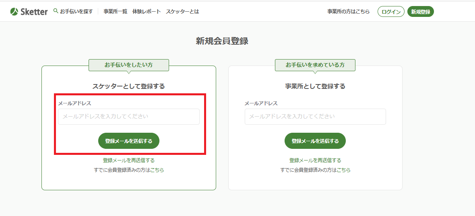Image resolution: width=475 pixels, height=216 pixels.
Task: Click the 新規会員登録 page heading
Action: tap(222, 41)
